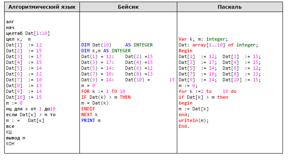This screenshot has width=290, height=161.
Task: Click the 'если Dat[к] > m то' line
Action: pos(31,115)
